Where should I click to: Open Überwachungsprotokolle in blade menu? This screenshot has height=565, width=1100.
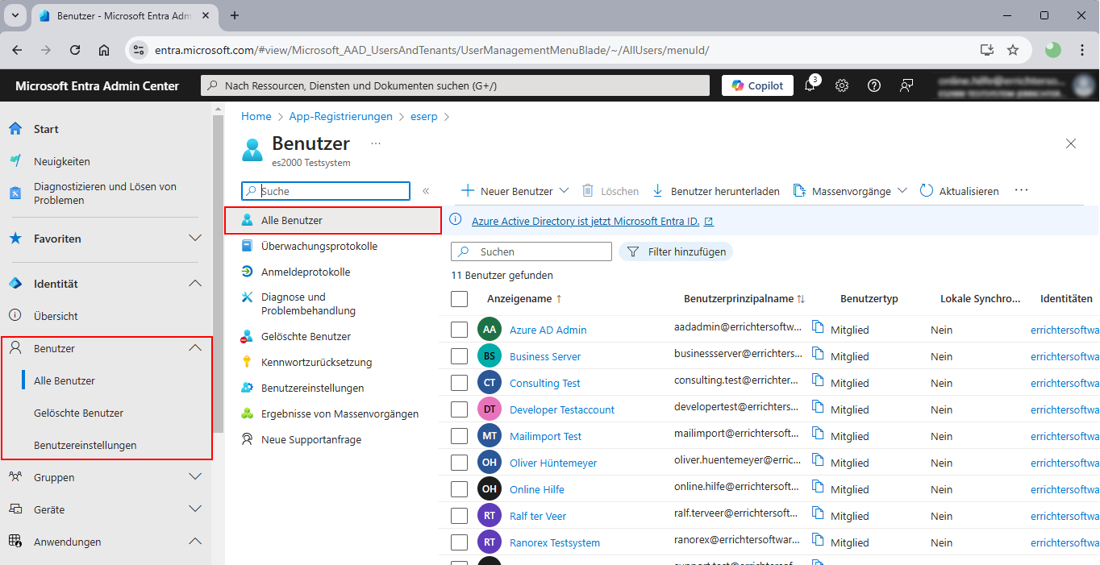pos(319,246)
